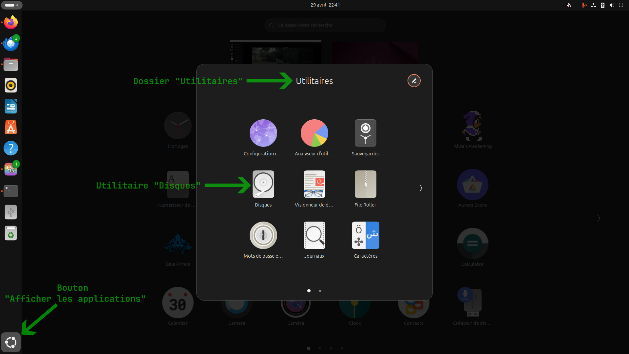Image resolution: width=629 pixels, height=354 pixels.
Task: Go to next page of Utilitaires folder
Action: [421, 188]
